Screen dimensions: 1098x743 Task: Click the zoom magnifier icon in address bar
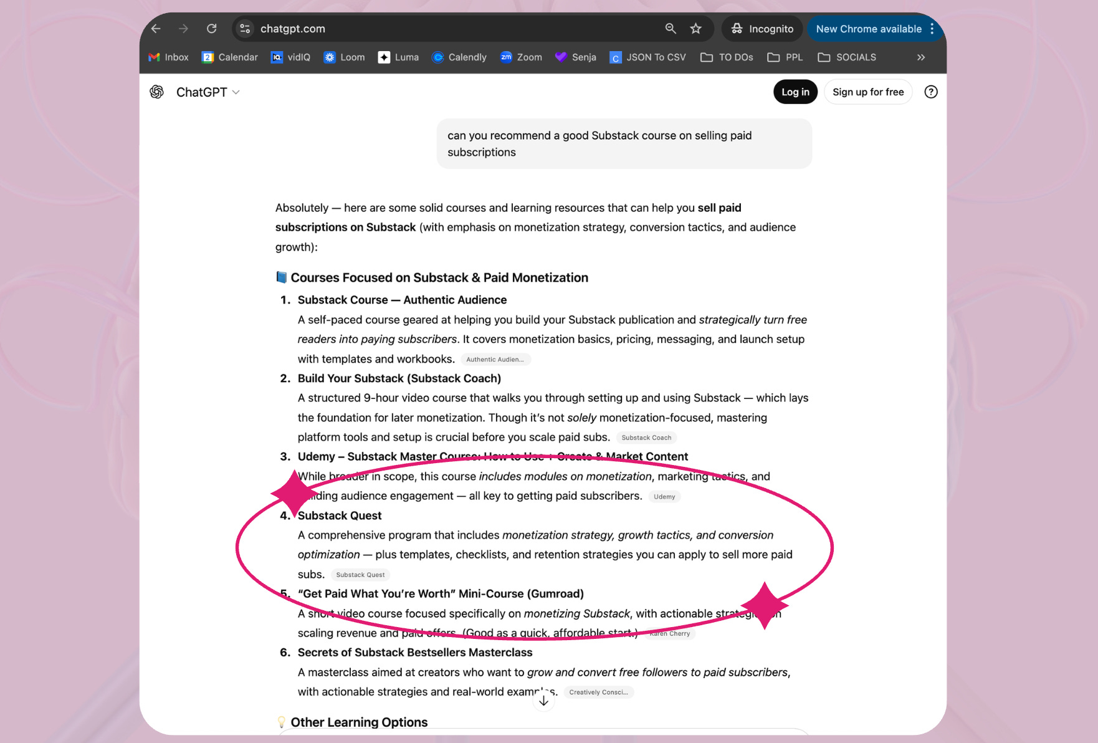pyautogui.click(x=671, y=29)
